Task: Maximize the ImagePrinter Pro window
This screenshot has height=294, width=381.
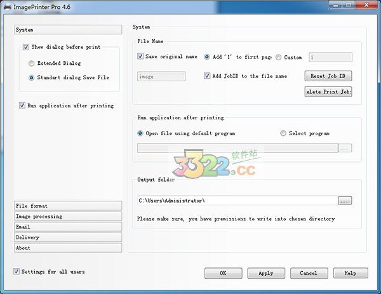Action: coord(349,5)
